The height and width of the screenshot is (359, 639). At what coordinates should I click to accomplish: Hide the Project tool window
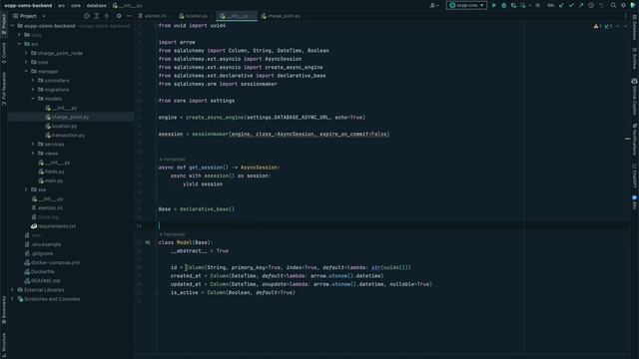(x=129, y=16)
